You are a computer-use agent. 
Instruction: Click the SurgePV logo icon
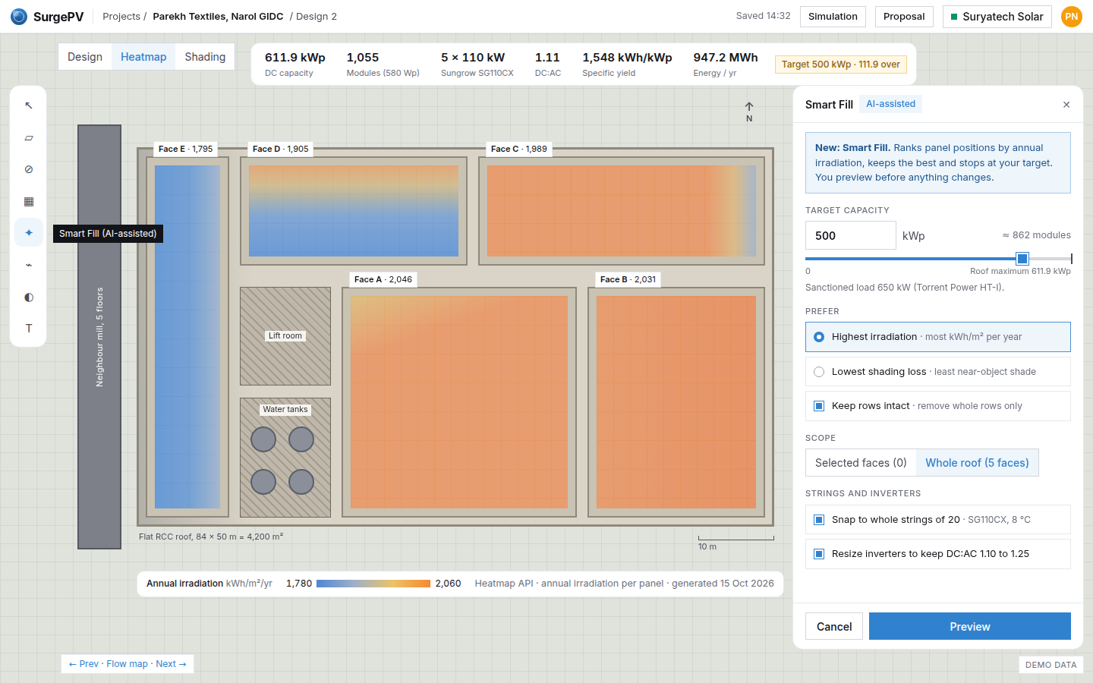click(19, 17)
